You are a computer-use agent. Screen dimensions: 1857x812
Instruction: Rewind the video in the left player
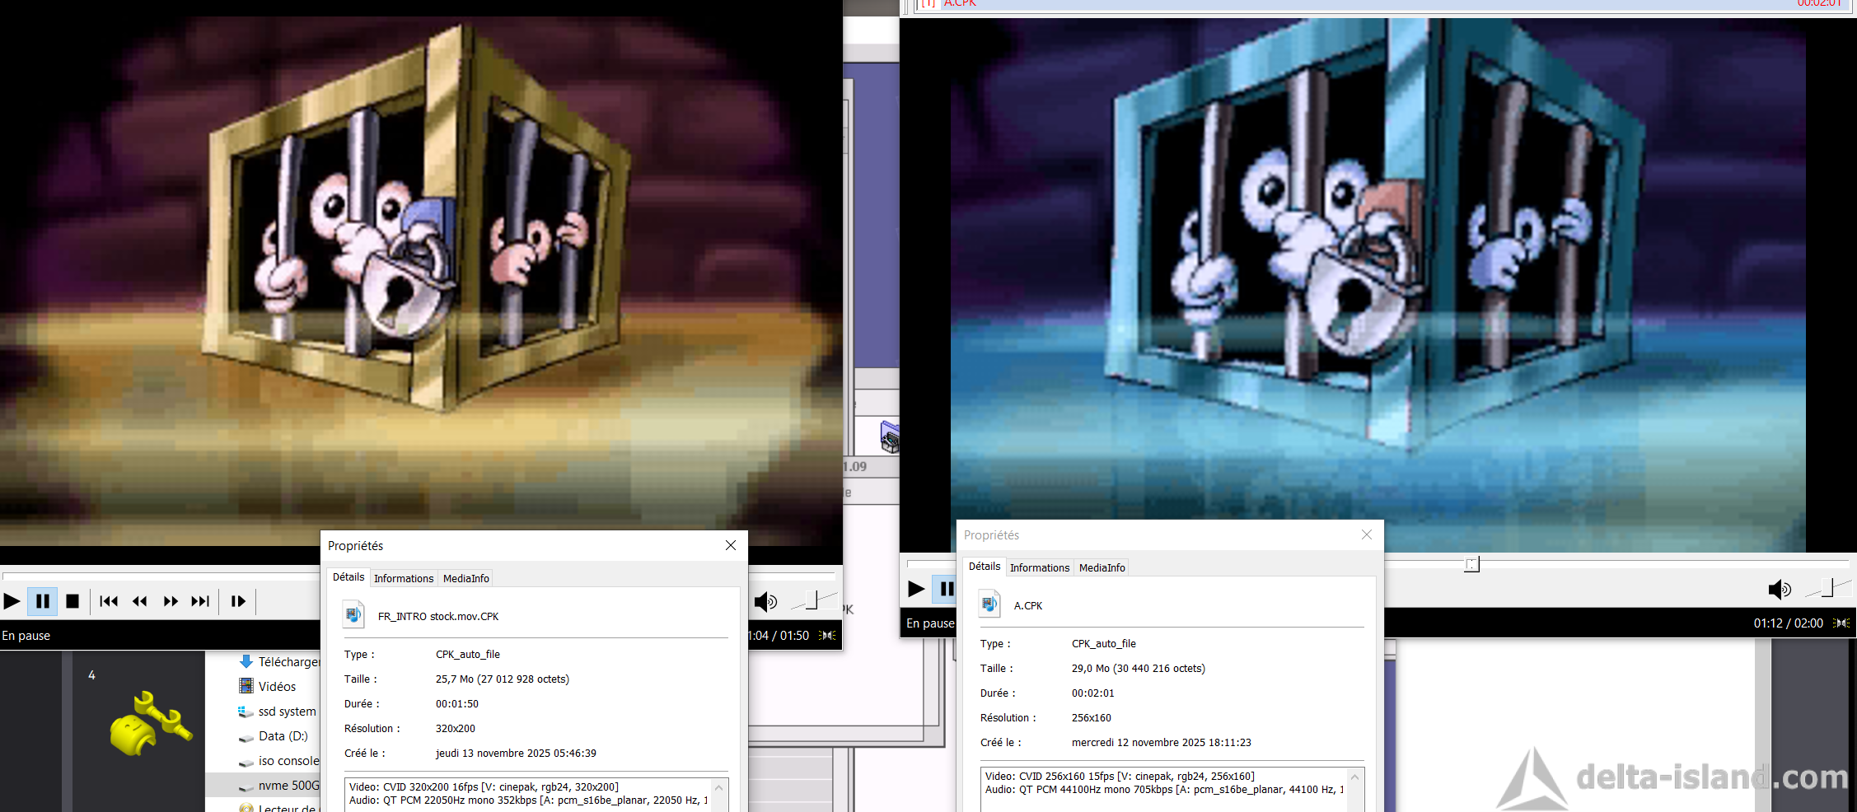point(140,601)
